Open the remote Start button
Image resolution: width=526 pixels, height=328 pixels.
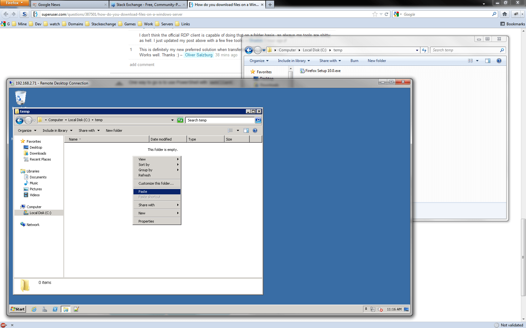tap(18, 309)
